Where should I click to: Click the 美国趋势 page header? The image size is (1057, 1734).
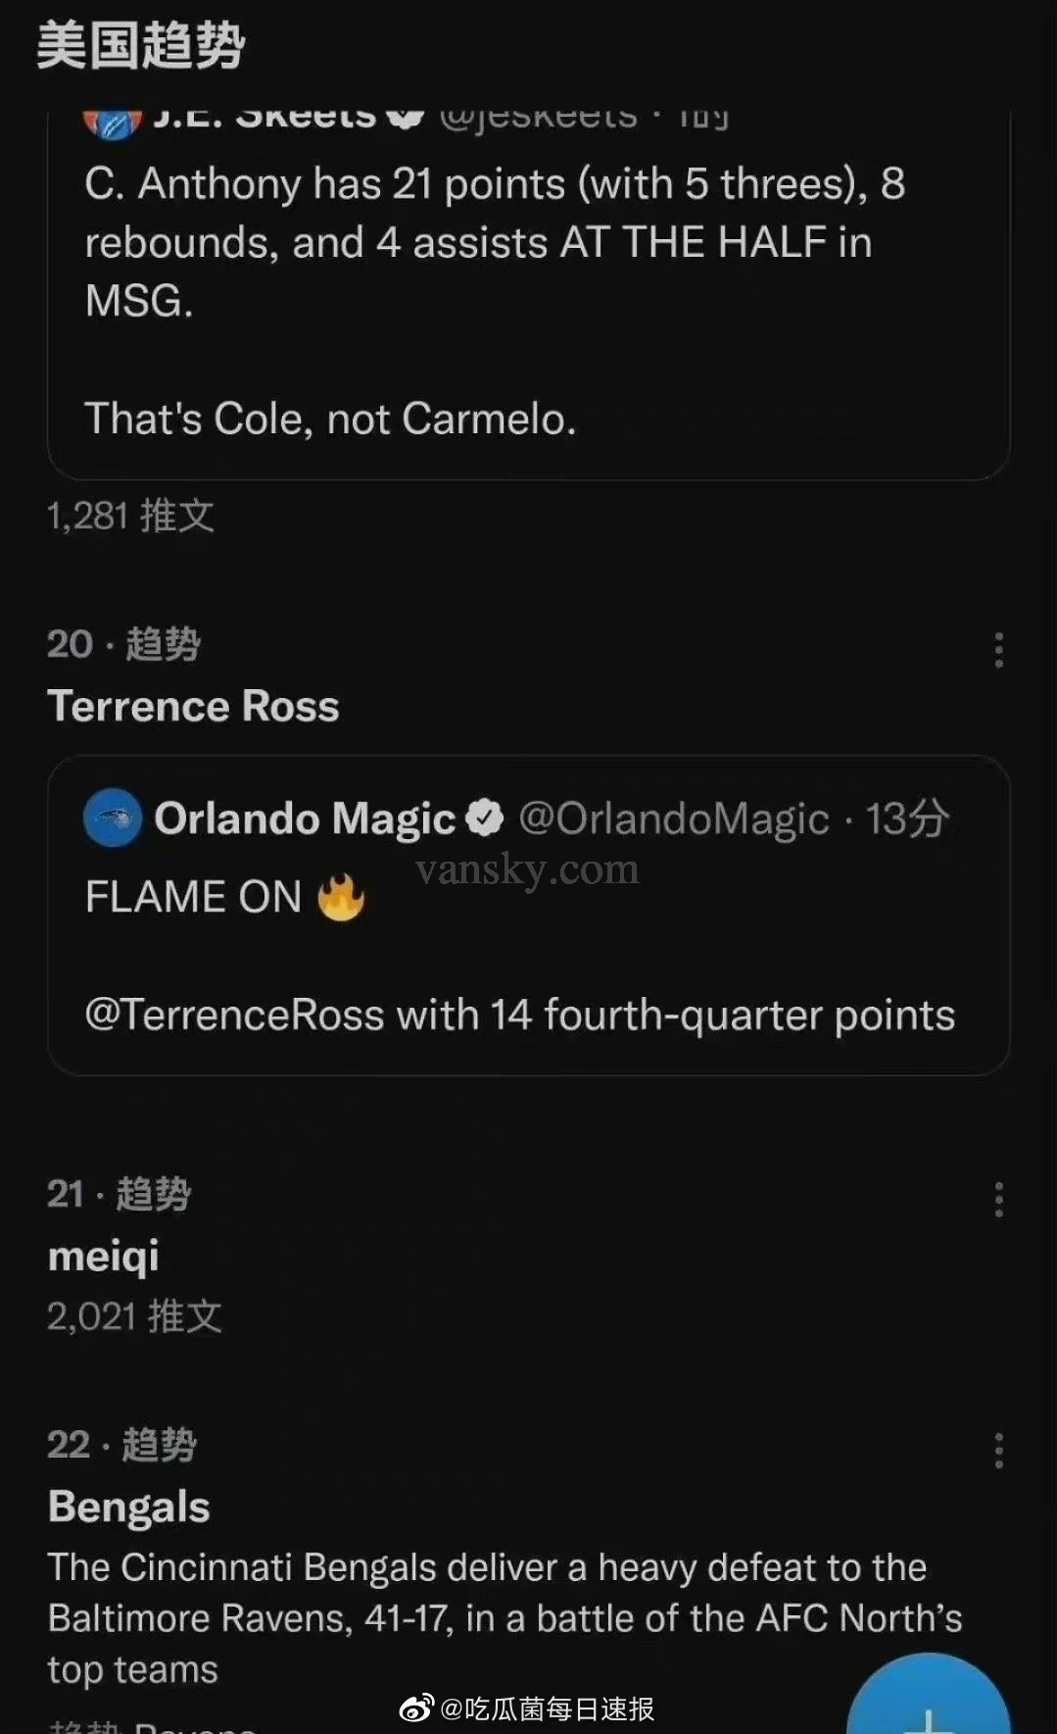click(x=140, y=46)
